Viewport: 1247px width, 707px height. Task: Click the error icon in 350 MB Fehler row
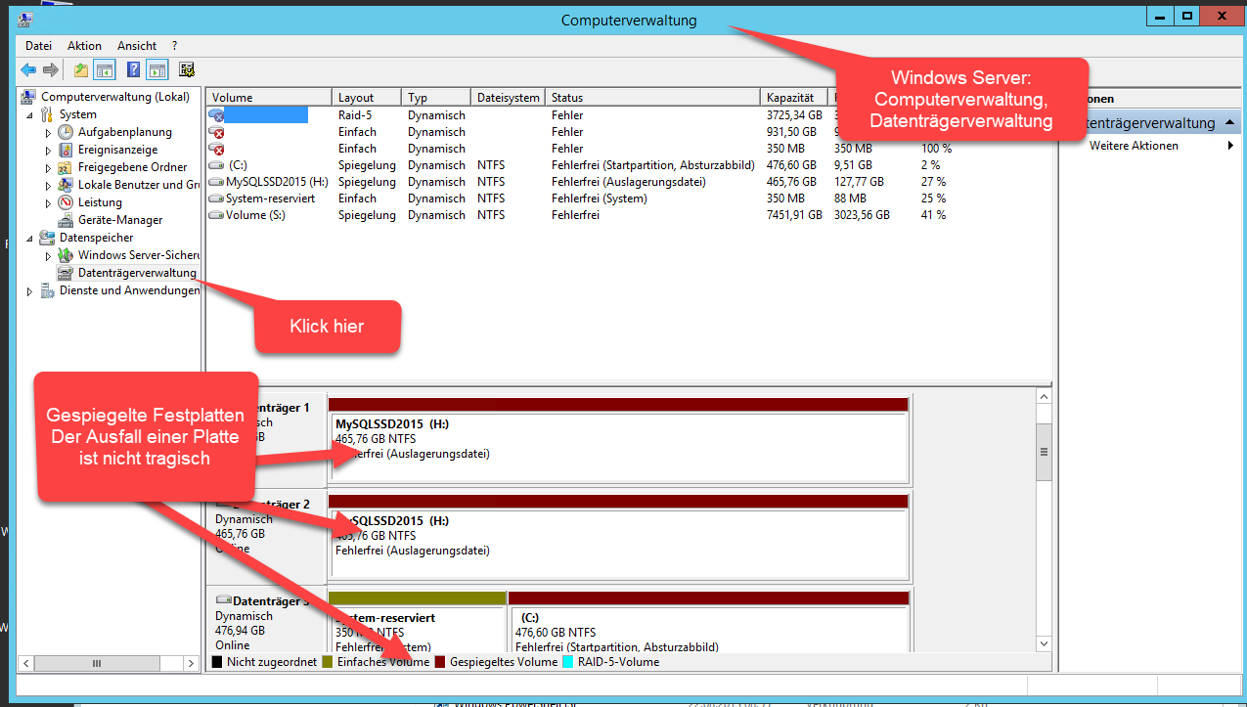(x=217, y=149)
